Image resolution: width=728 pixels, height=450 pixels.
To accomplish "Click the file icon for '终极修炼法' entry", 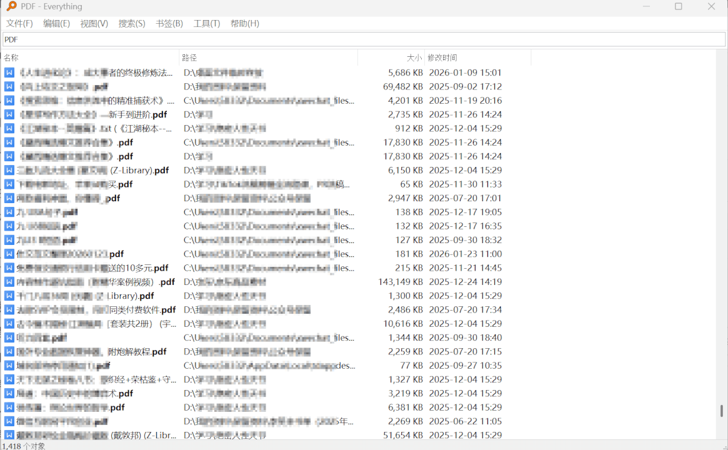I will pos(9,72).
